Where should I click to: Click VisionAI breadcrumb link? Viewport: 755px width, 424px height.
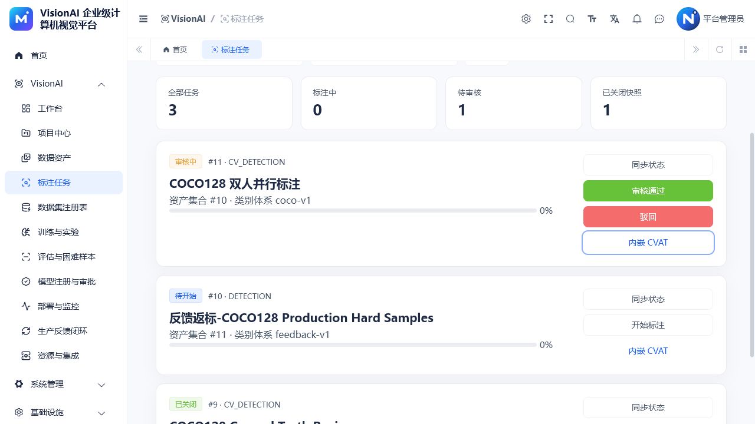(183, 19)
